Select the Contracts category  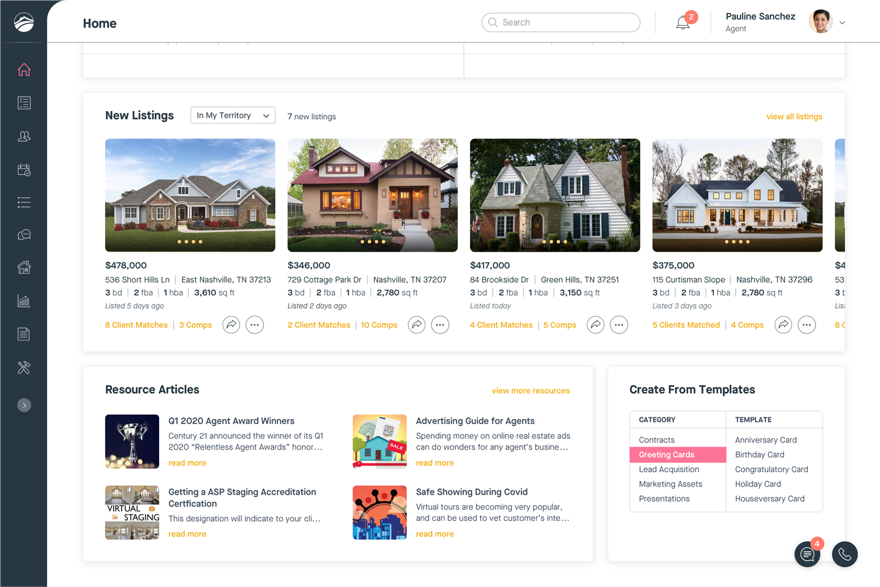coord(656,440)
